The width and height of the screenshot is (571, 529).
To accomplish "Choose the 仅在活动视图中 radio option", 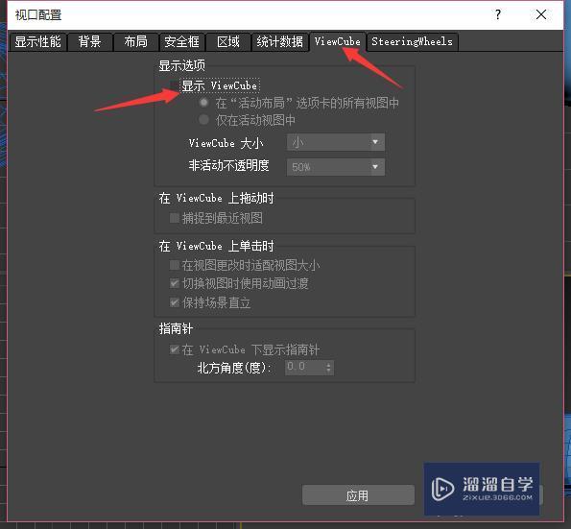I will coord(203,119).
